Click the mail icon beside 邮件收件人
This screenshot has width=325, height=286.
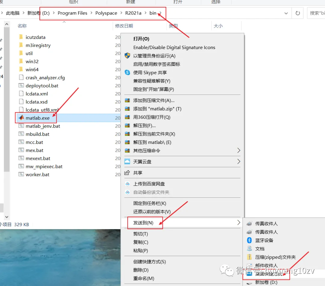249,265
